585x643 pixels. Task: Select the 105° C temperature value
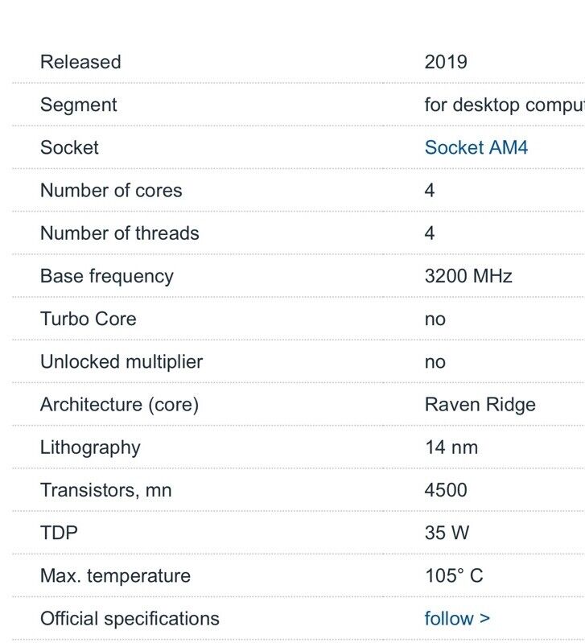pos(454,575)
